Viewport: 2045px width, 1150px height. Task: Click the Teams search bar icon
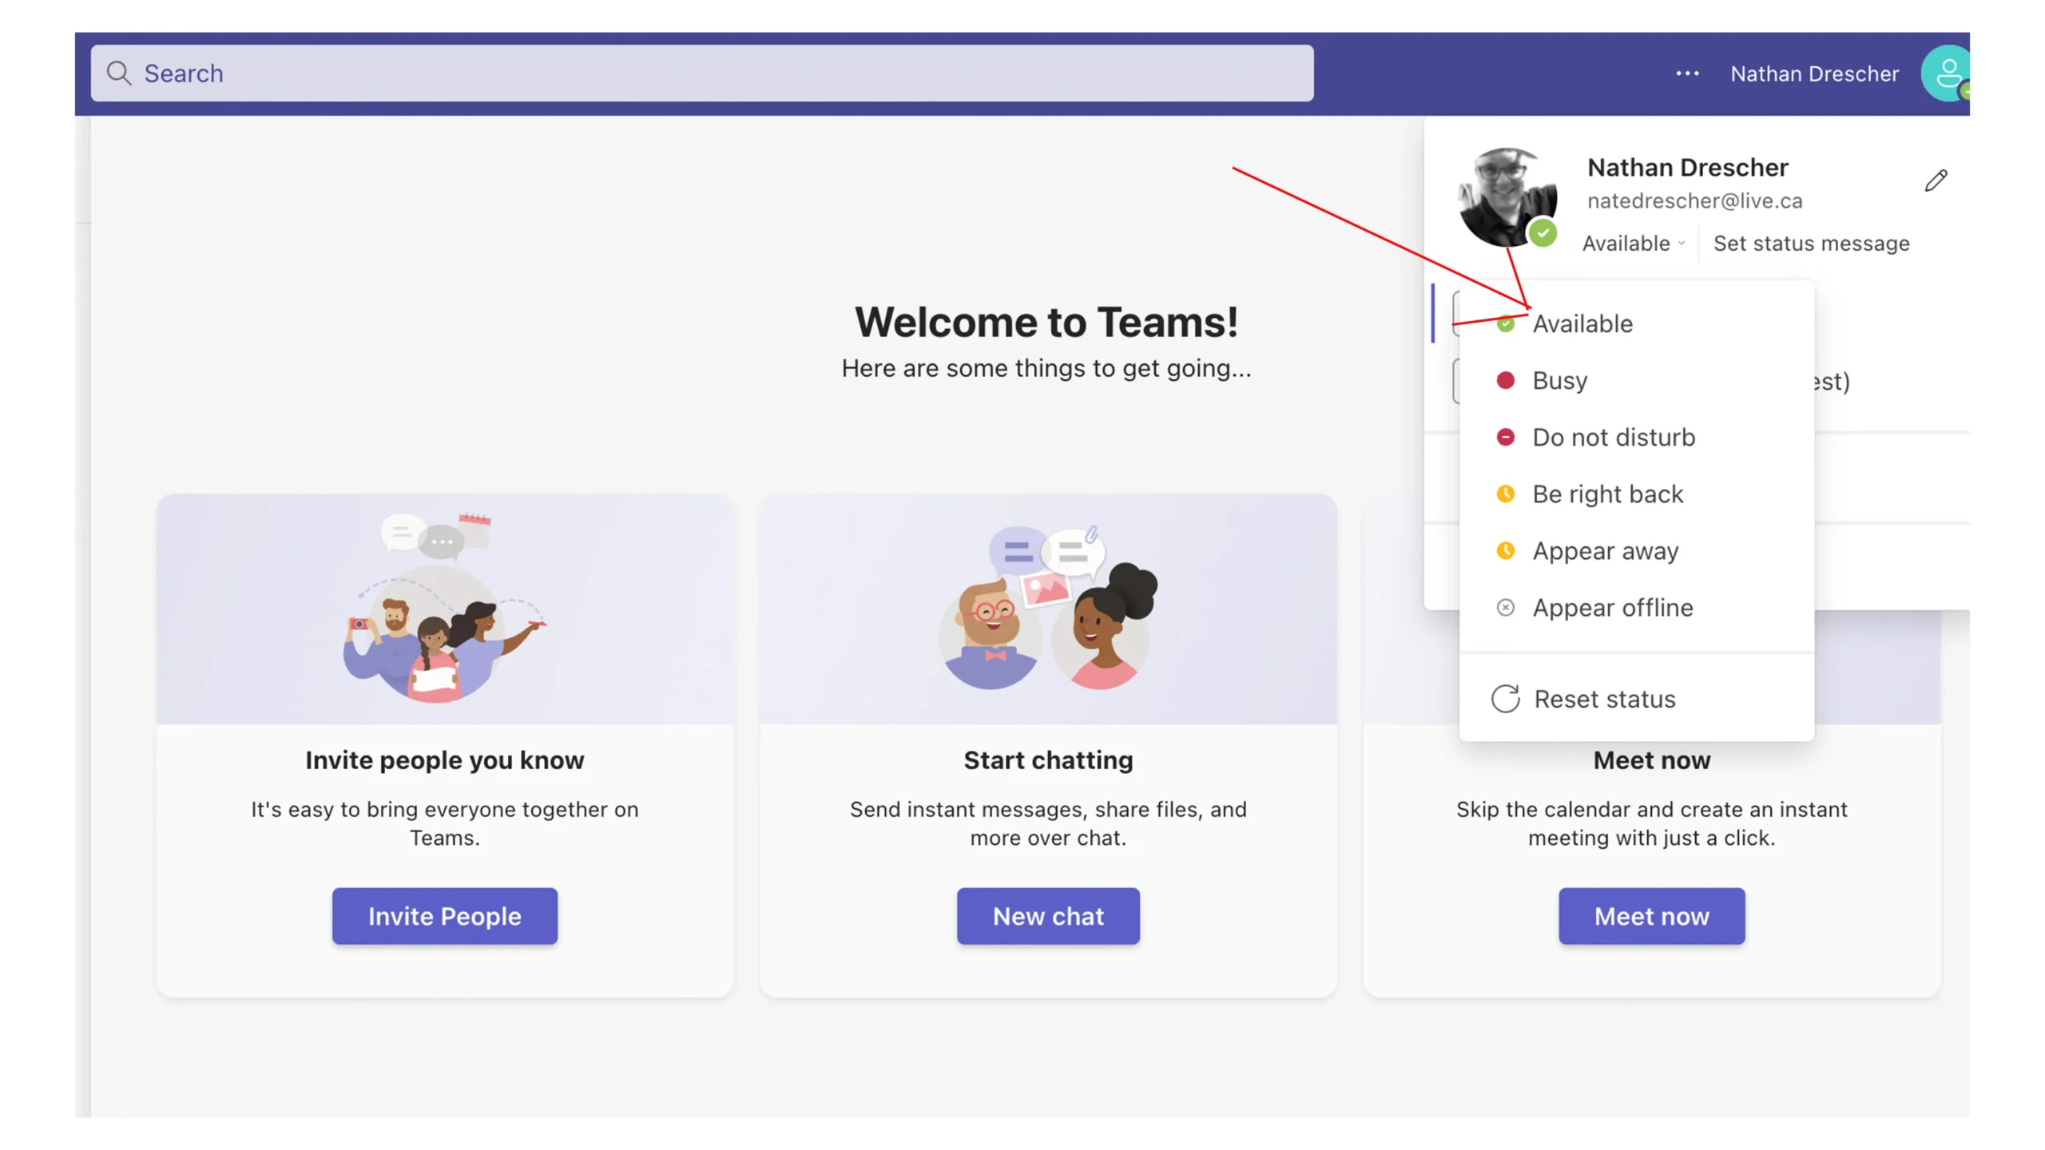[119, 72]
